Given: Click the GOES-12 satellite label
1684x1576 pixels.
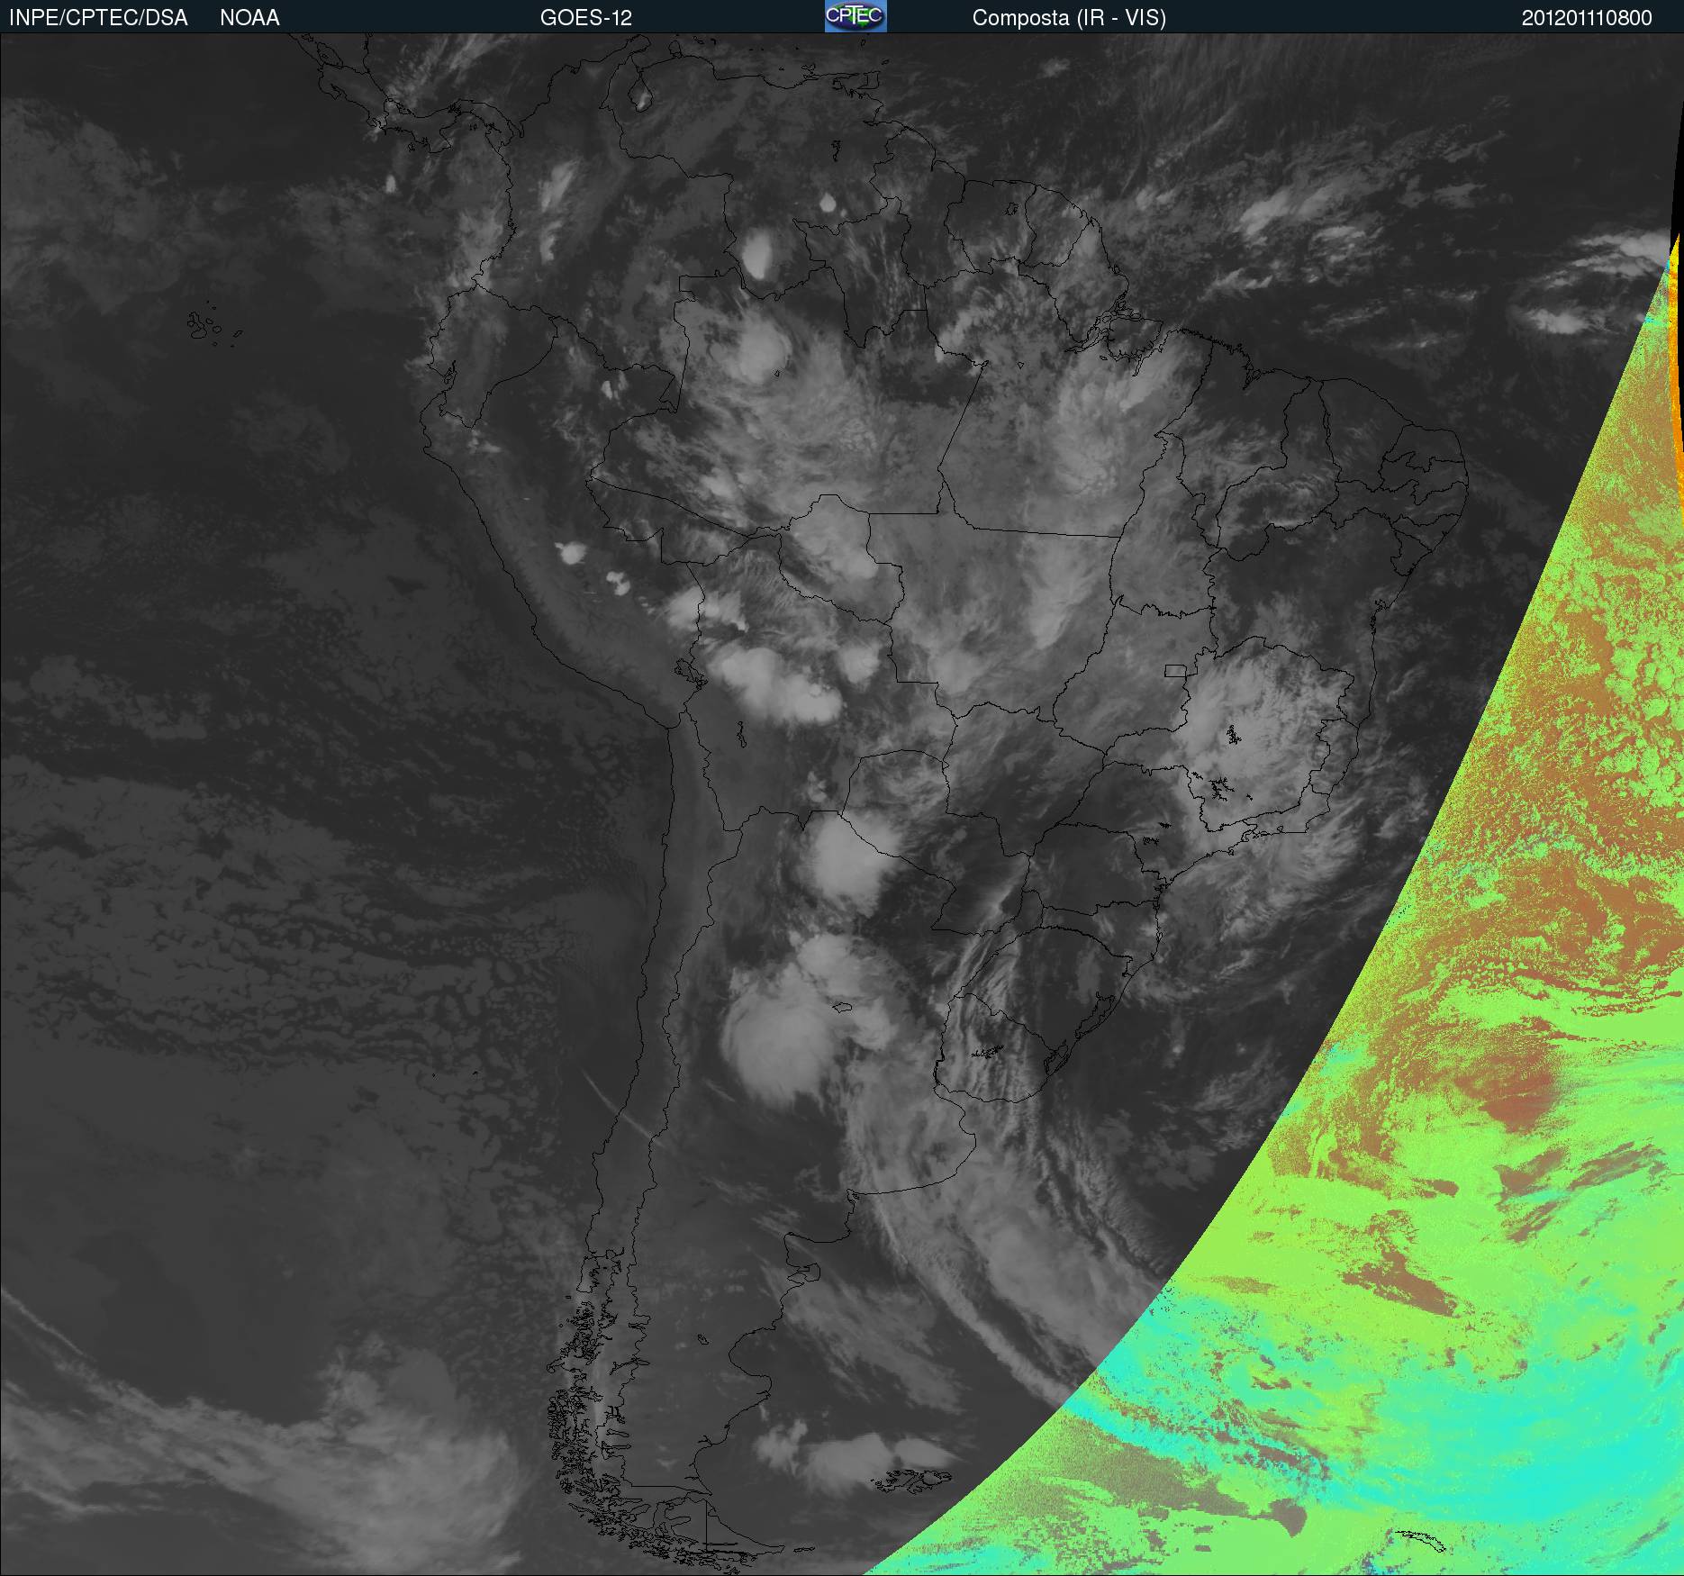Looking at the screenshot, I should point(586,18).
